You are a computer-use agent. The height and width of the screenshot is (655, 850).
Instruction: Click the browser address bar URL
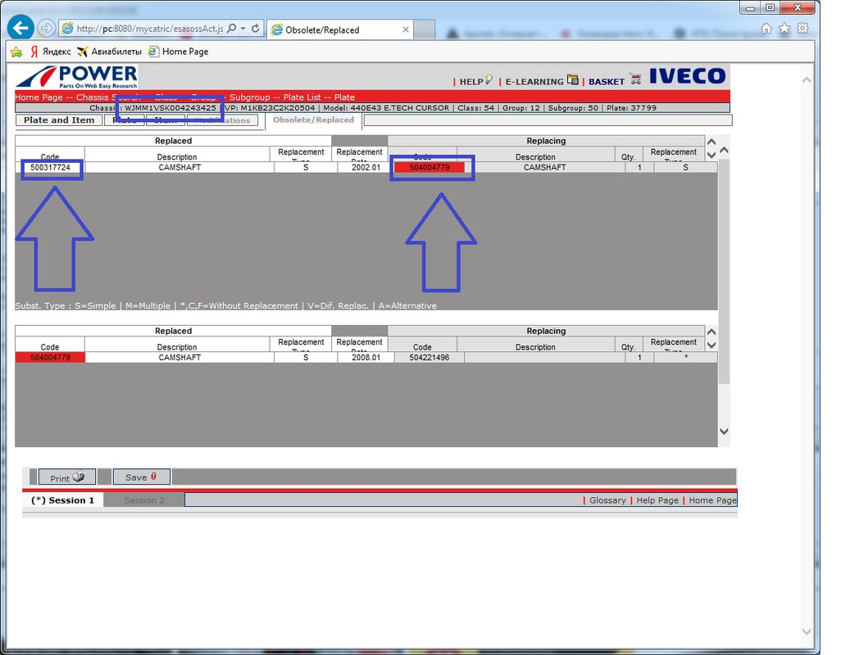150,29
